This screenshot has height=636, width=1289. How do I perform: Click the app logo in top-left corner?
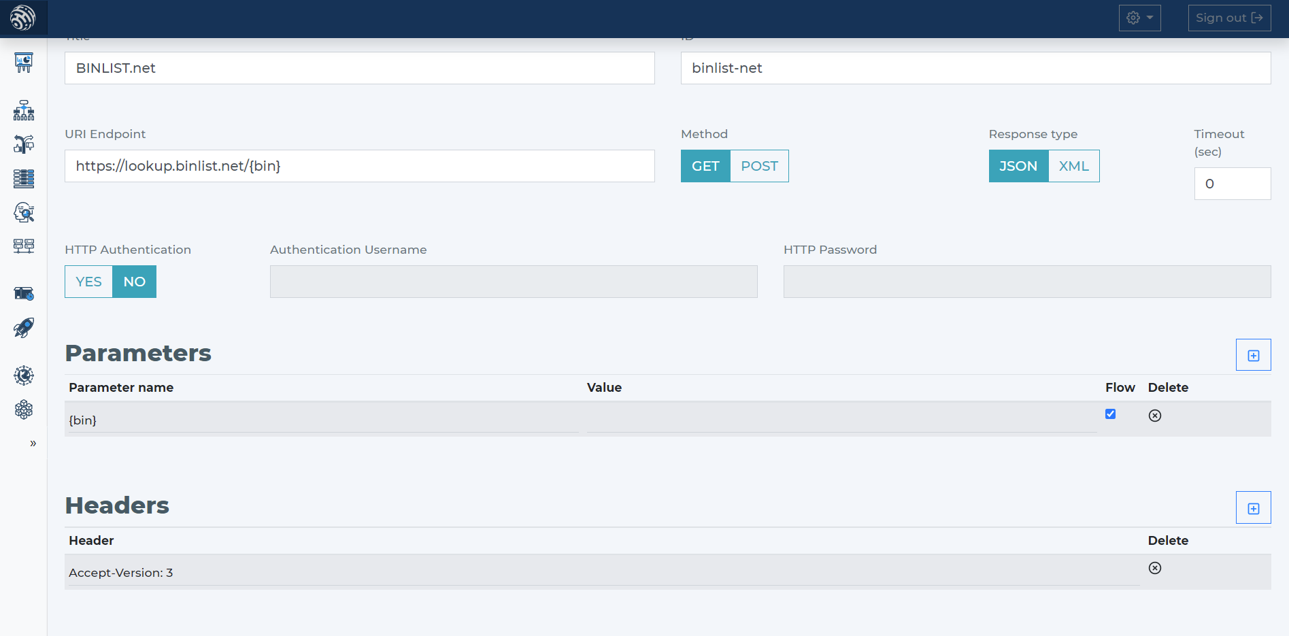click(x=23, y=18)
